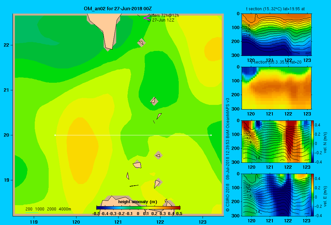This screenshot has width=331, height=225.
Task: Click the '300' depth label on the salinity section
Action: (x=235, y=109)
